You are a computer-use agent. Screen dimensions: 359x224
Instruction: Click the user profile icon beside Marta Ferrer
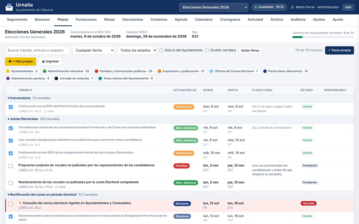293,7
